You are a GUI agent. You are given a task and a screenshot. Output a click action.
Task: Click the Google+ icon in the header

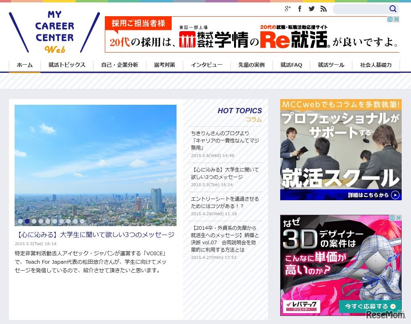[288, 8]
